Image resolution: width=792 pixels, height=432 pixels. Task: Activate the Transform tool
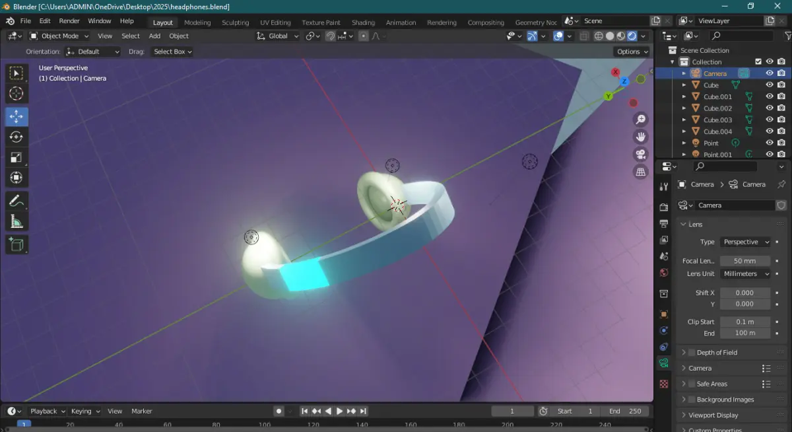[x=16, y=178]
